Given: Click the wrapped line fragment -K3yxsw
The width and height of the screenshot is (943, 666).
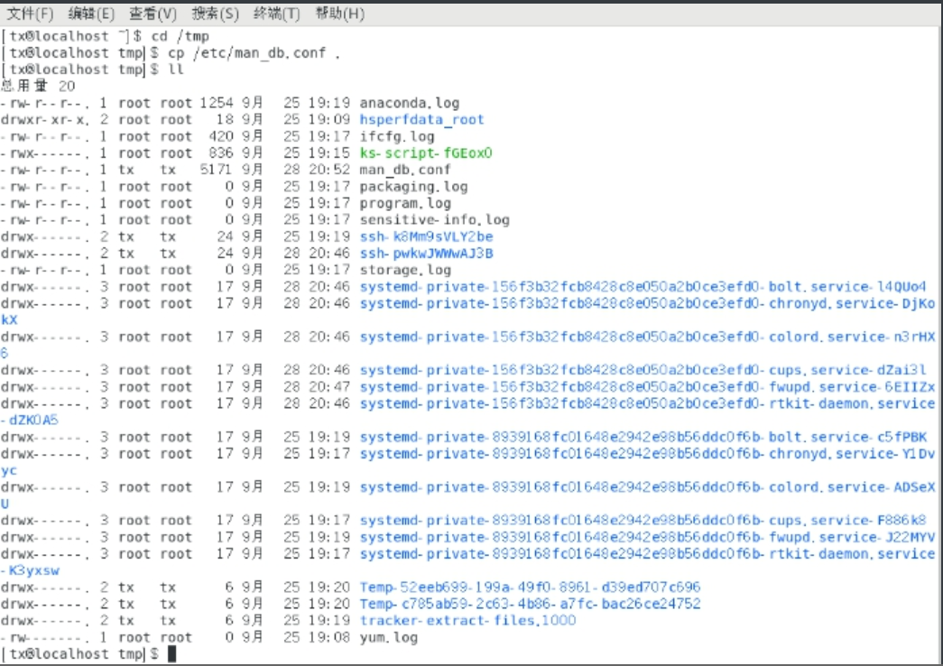Looking at the screenshot, I should (30, 570).
